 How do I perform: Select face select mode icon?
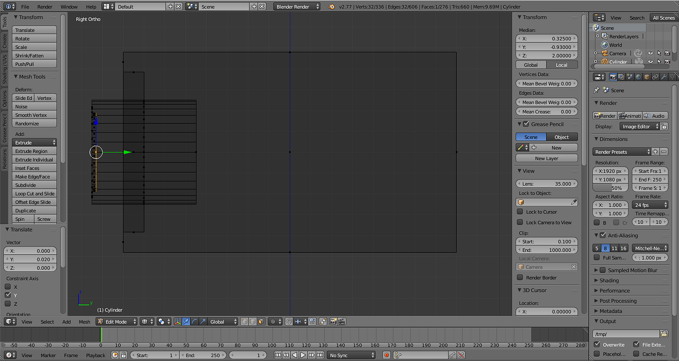point(261,322)
